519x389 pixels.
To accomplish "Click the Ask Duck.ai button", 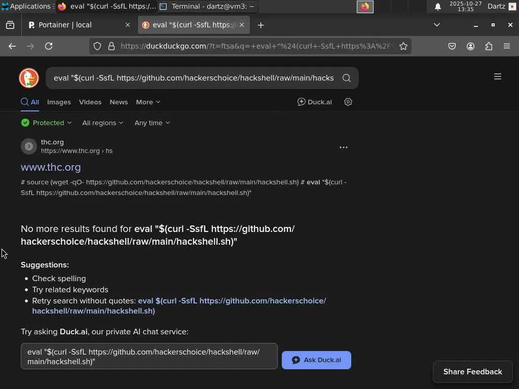I will [x=316, y=360].
